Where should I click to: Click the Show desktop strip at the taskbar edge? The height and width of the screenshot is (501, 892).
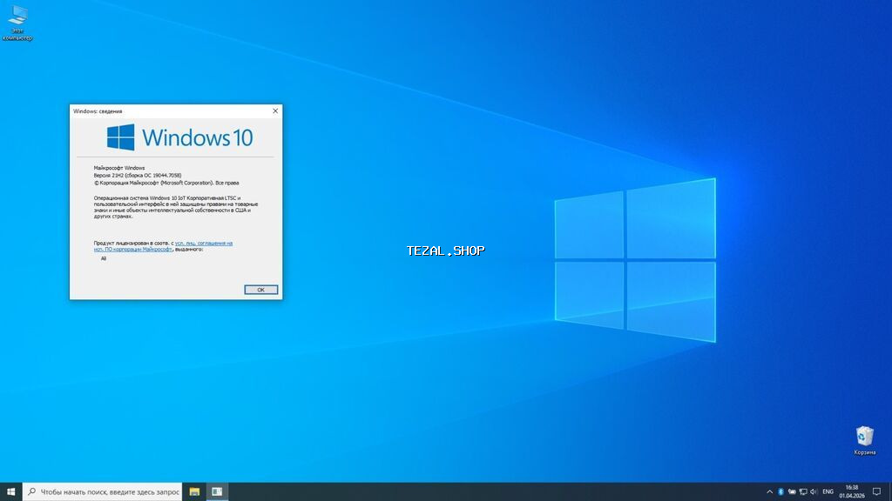tap(890, 491)
